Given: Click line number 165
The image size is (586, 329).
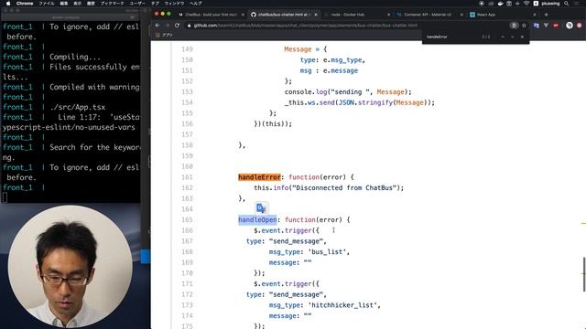Looking at the screenshot, I should (187, 219).
